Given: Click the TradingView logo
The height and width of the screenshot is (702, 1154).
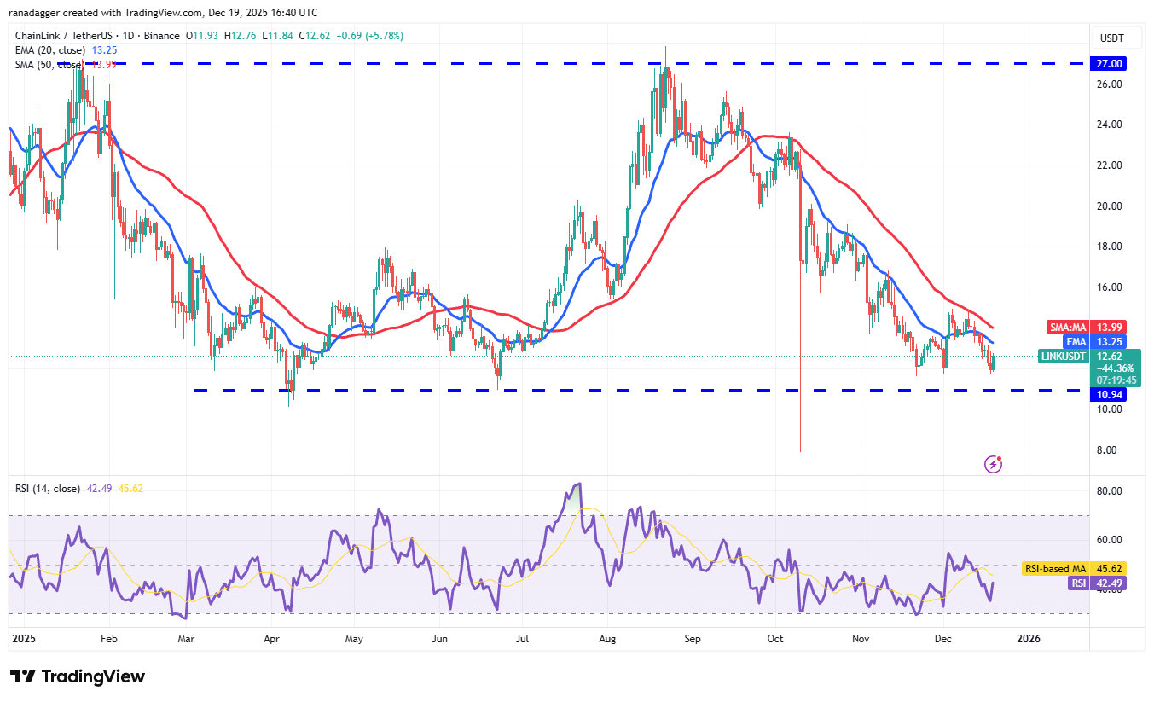Looking at the screenshot, I should [x=77, y=676].
